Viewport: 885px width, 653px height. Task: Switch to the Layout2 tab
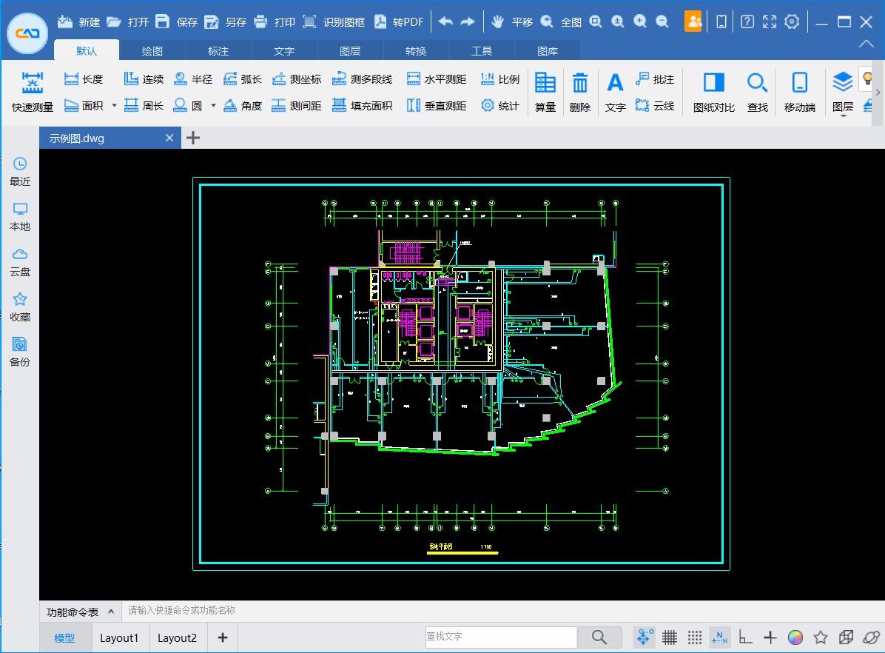178,637
